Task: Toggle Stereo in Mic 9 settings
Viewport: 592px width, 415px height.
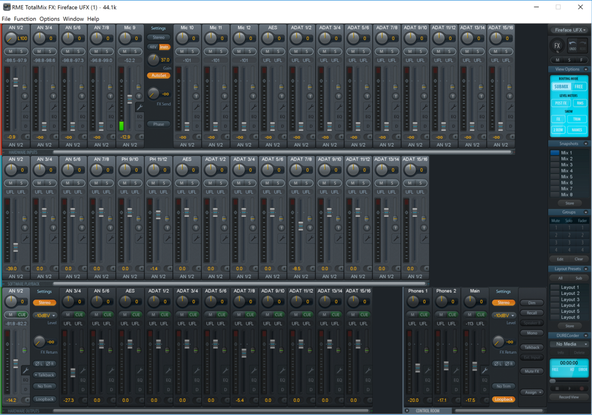Action: pos(158,38)
